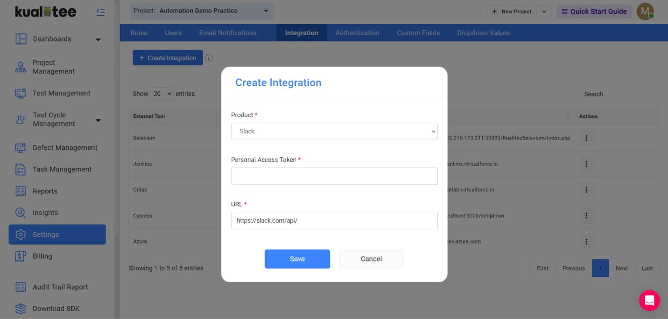
Task: Open actions menu for Selenium row
Action: coord(586,138)
